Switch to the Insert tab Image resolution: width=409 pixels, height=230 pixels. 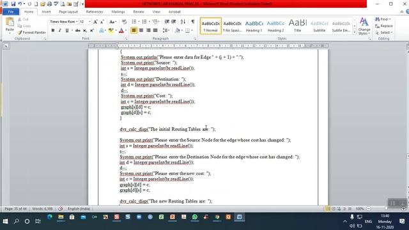[x=46, y=11]
